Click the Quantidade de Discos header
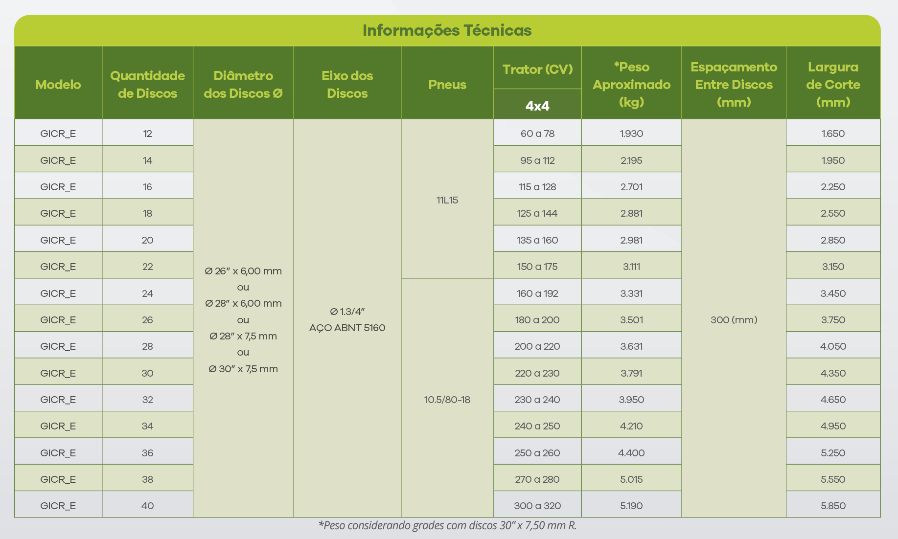 (x=147, y=85)
